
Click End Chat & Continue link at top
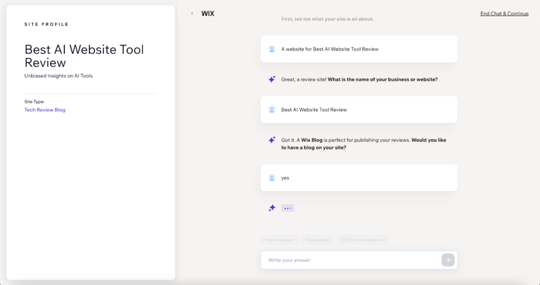[x=504, y=14]
